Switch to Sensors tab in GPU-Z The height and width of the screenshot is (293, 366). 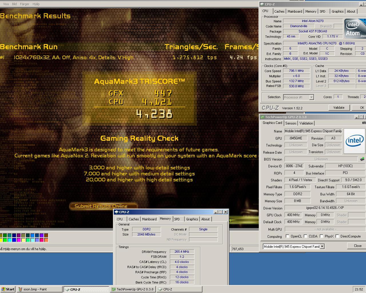point(291,123)
